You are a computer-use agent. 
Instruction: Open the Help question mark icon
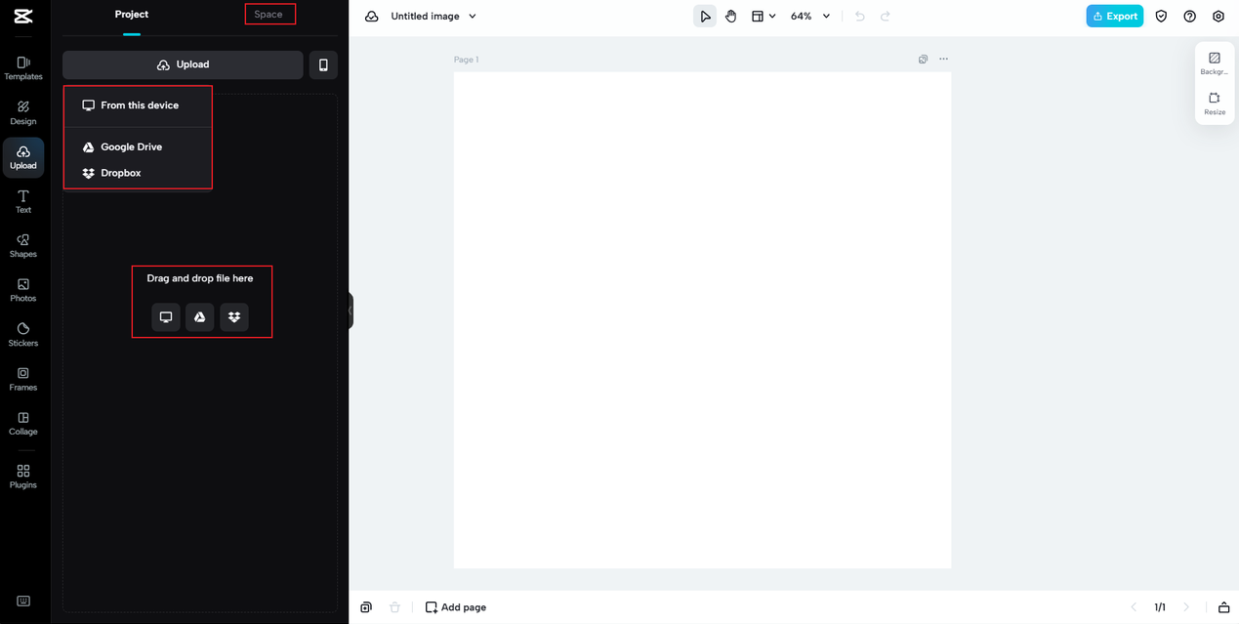1189,17
